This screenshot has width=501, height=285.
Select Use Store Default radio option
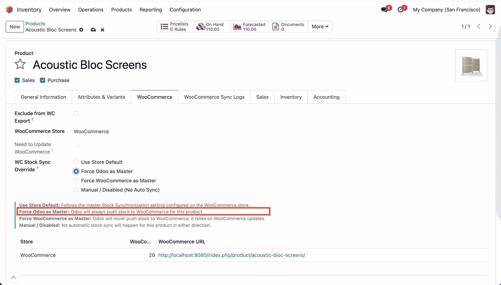(76, 162)
